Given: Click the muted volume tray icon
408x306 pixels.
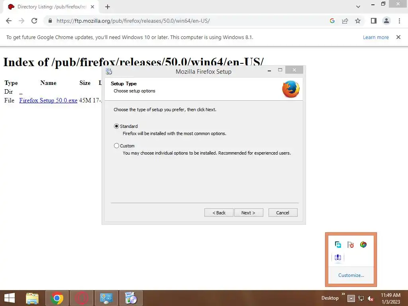Looking at the screenshot, I should (x=371, y=298).
